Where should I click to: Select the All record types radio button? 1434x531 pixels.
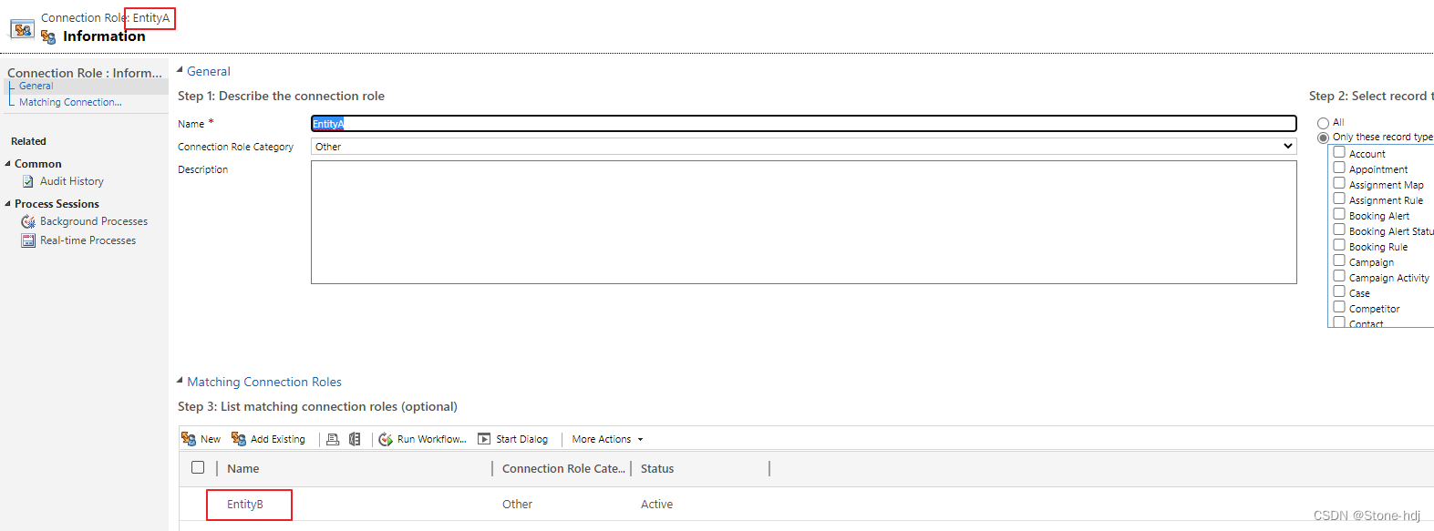(x=1323, y=123)
